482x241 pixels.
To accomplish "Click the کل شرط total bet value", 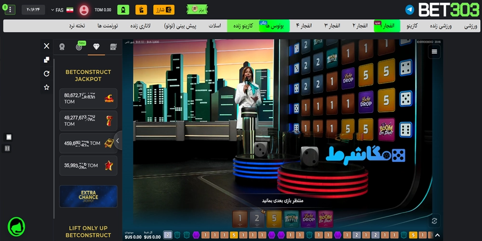I will (152, 237).
